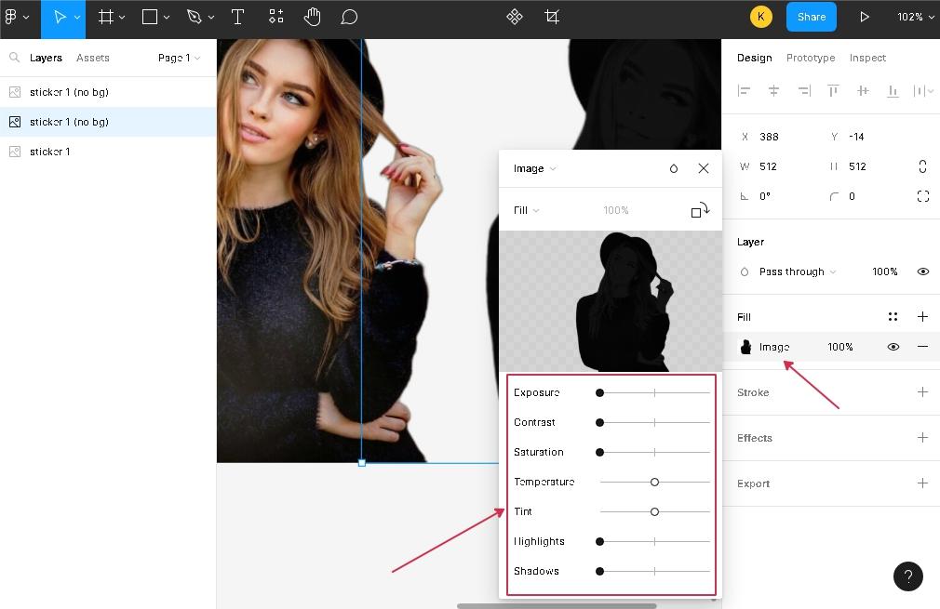The width and height of the screenshot is (940, 609).
Task: Toggle layer visibility eye icon
Action: click(x=922, y=271)
